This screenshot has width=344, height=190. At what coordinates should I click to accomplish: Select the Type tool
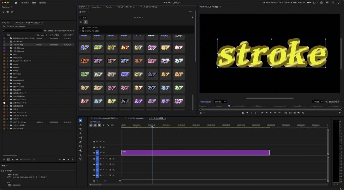click(80, 155)
